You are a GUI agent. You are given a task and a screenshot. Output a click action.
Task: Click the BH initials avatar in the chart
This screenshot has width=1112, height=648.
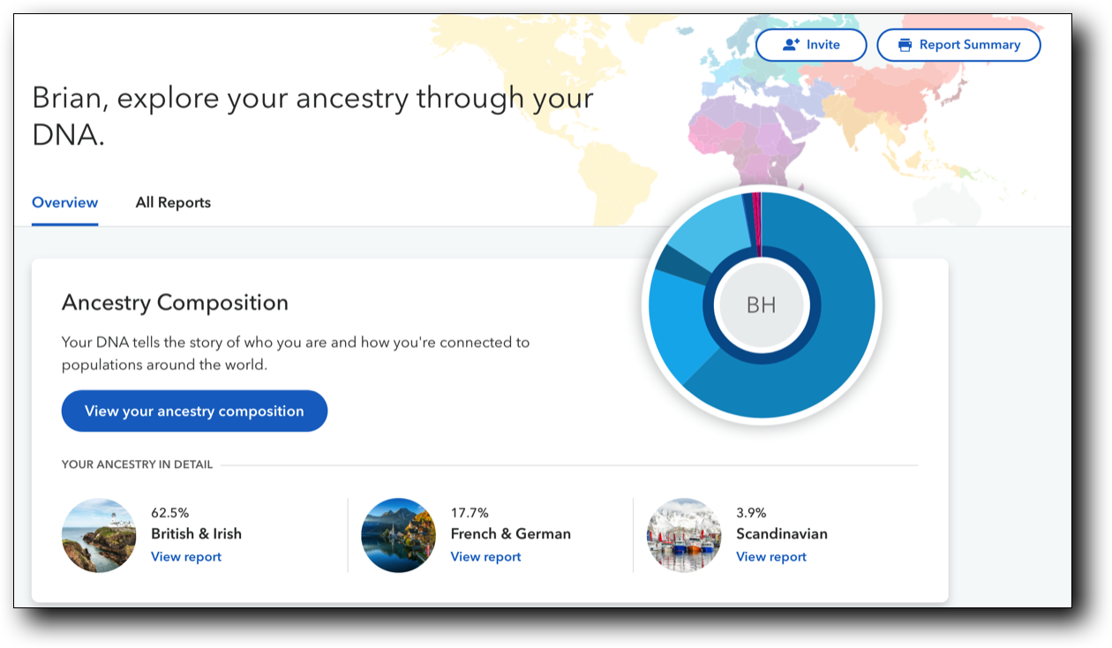[x=761, y=305]
